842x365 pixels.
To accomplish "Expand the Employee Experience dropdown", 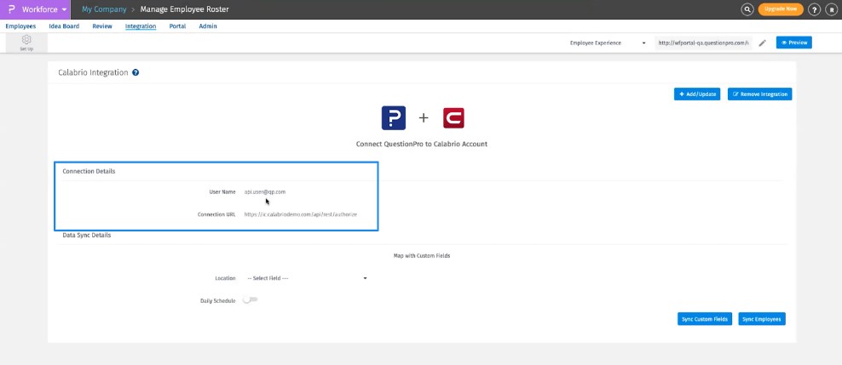I will pyautogui.click(x=608, y=43).
